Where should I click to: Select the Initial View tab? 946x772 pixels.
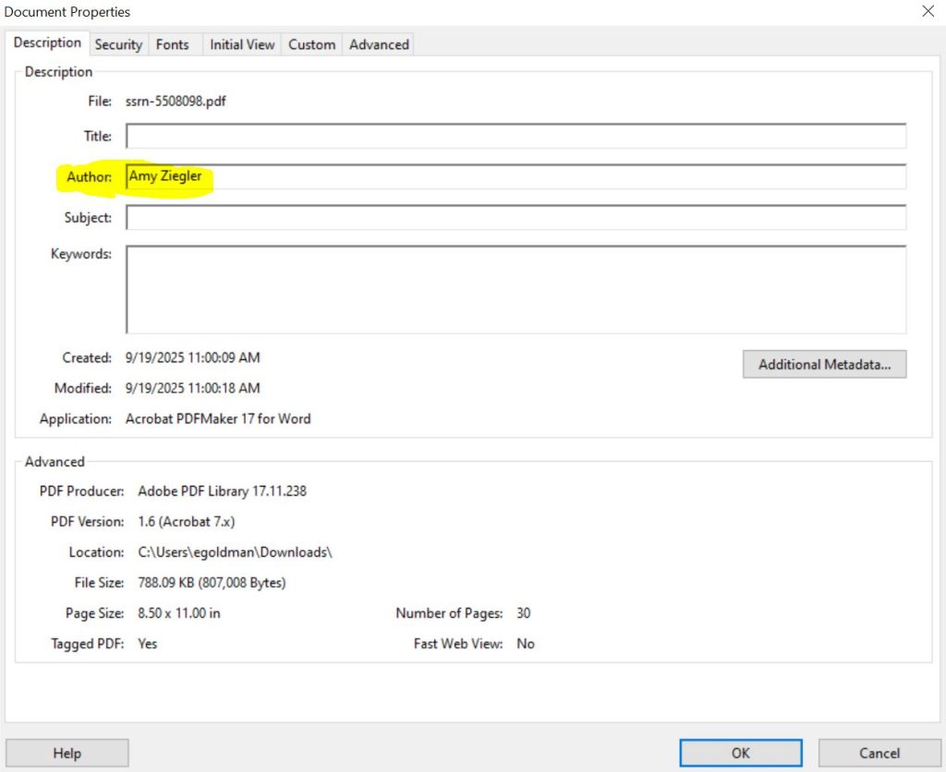[242, 44]
